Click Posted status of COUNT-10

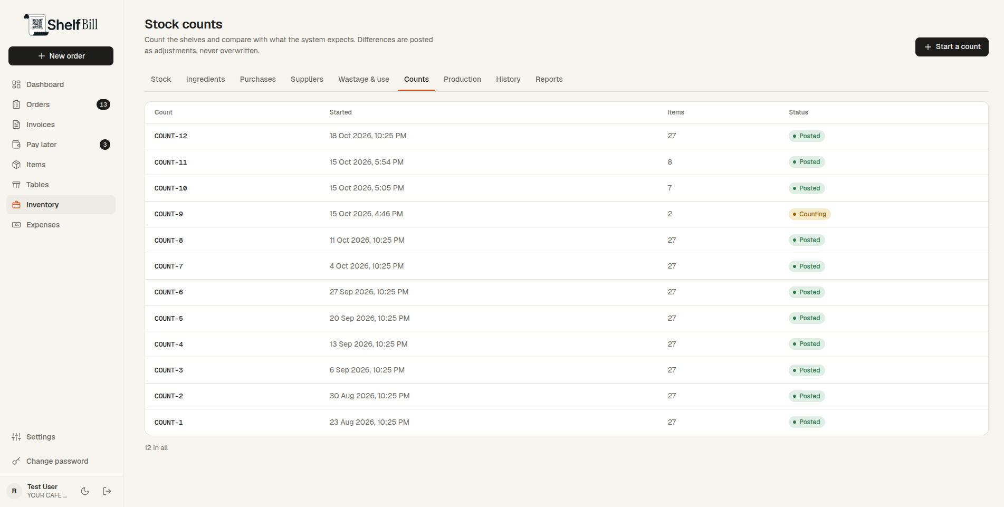pos(807,188)
